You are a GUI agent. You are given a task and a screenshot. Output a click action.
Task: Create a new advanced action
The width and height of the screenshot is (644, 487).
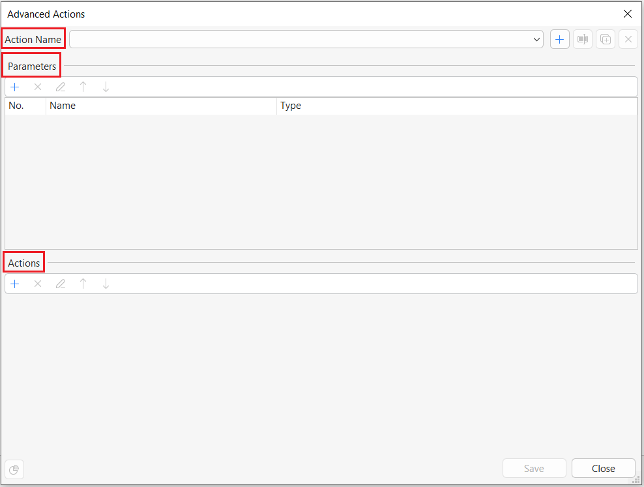pyautogui.click(x=559, y=39)
